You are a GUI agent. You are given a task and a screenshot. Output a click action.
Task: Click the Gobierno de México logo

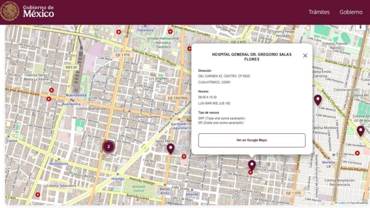point(27,12)
